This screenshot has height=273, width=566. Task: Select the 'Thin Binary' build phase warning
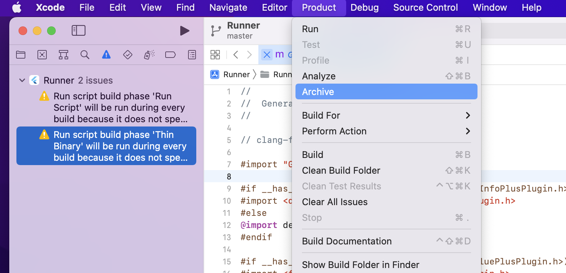(x=106, y=146)
